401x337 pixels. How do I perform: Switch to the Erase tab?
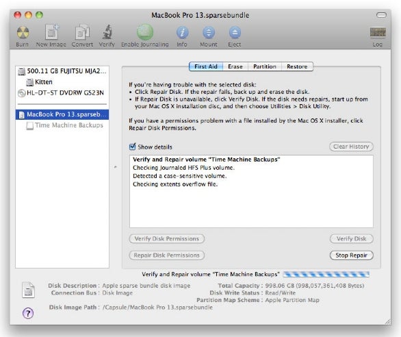point(235,66)
